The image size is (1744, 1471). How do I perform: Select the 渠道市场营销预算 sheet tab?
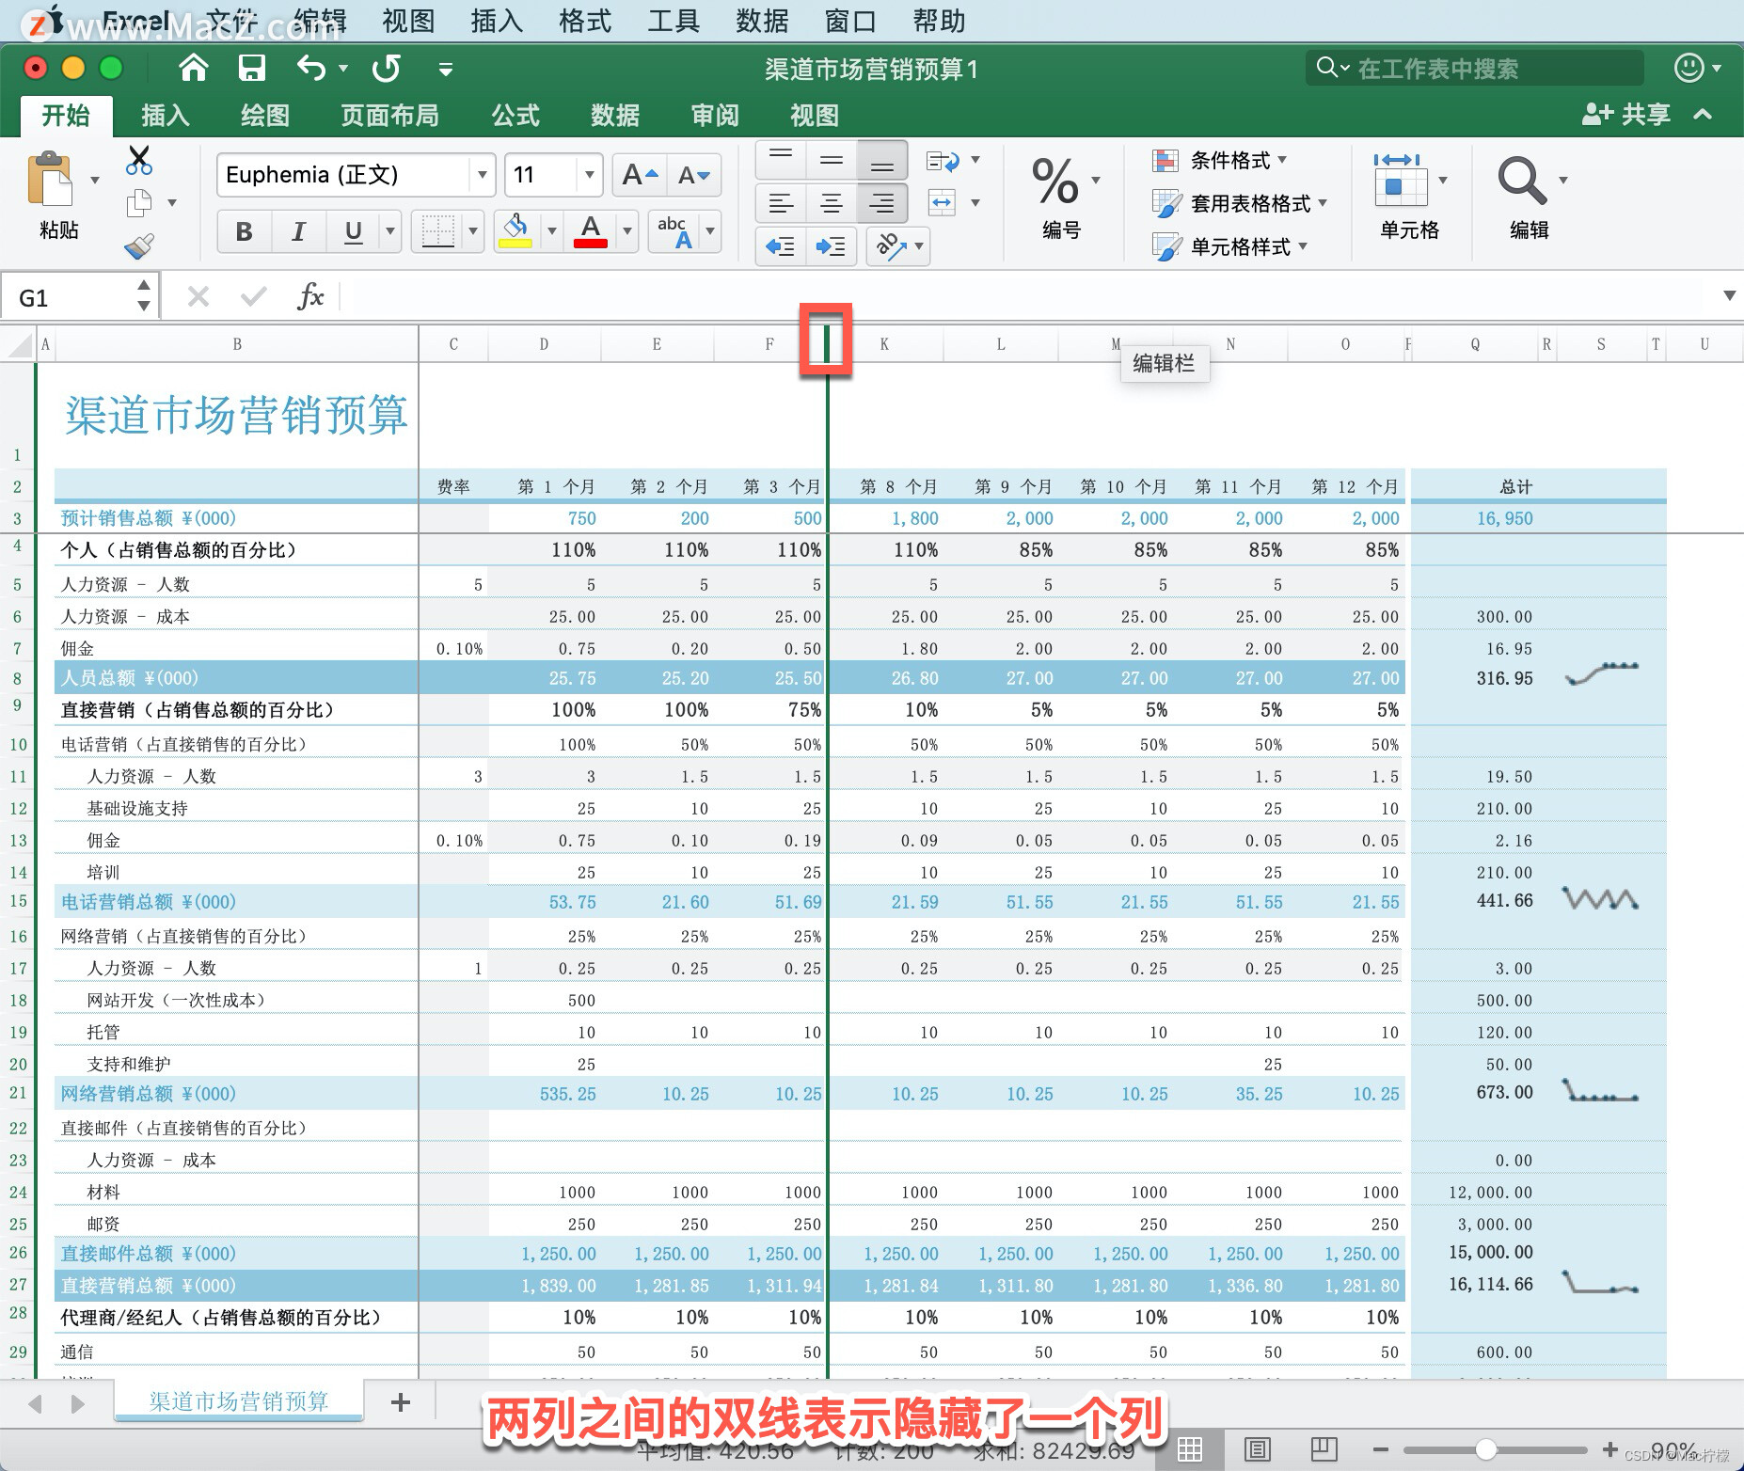[x=239, y=1401]
